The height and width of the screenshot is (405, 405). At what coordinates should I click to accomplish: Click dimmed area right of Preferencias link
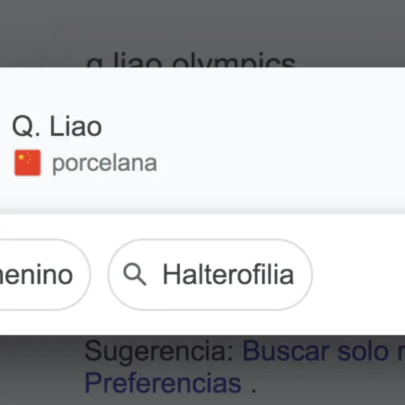click(x=330, y=383)
